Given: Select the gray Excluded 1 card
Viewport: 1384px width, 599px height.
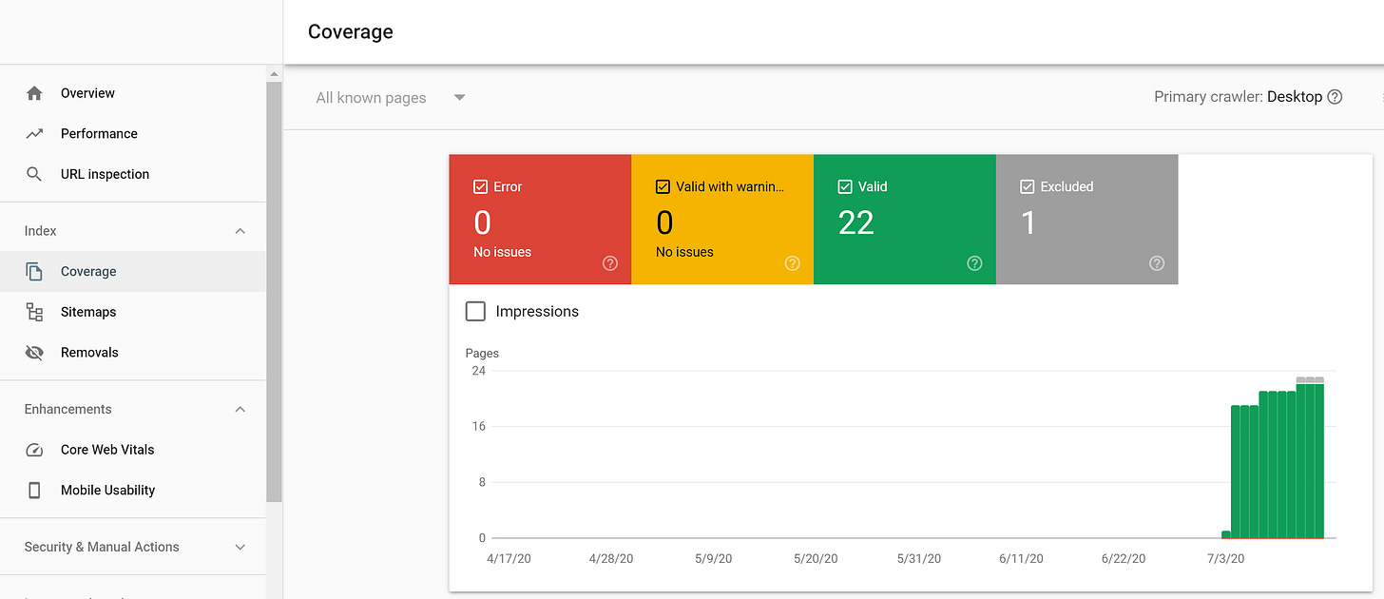Looking at the screenshot, I should coord(1087,220).
